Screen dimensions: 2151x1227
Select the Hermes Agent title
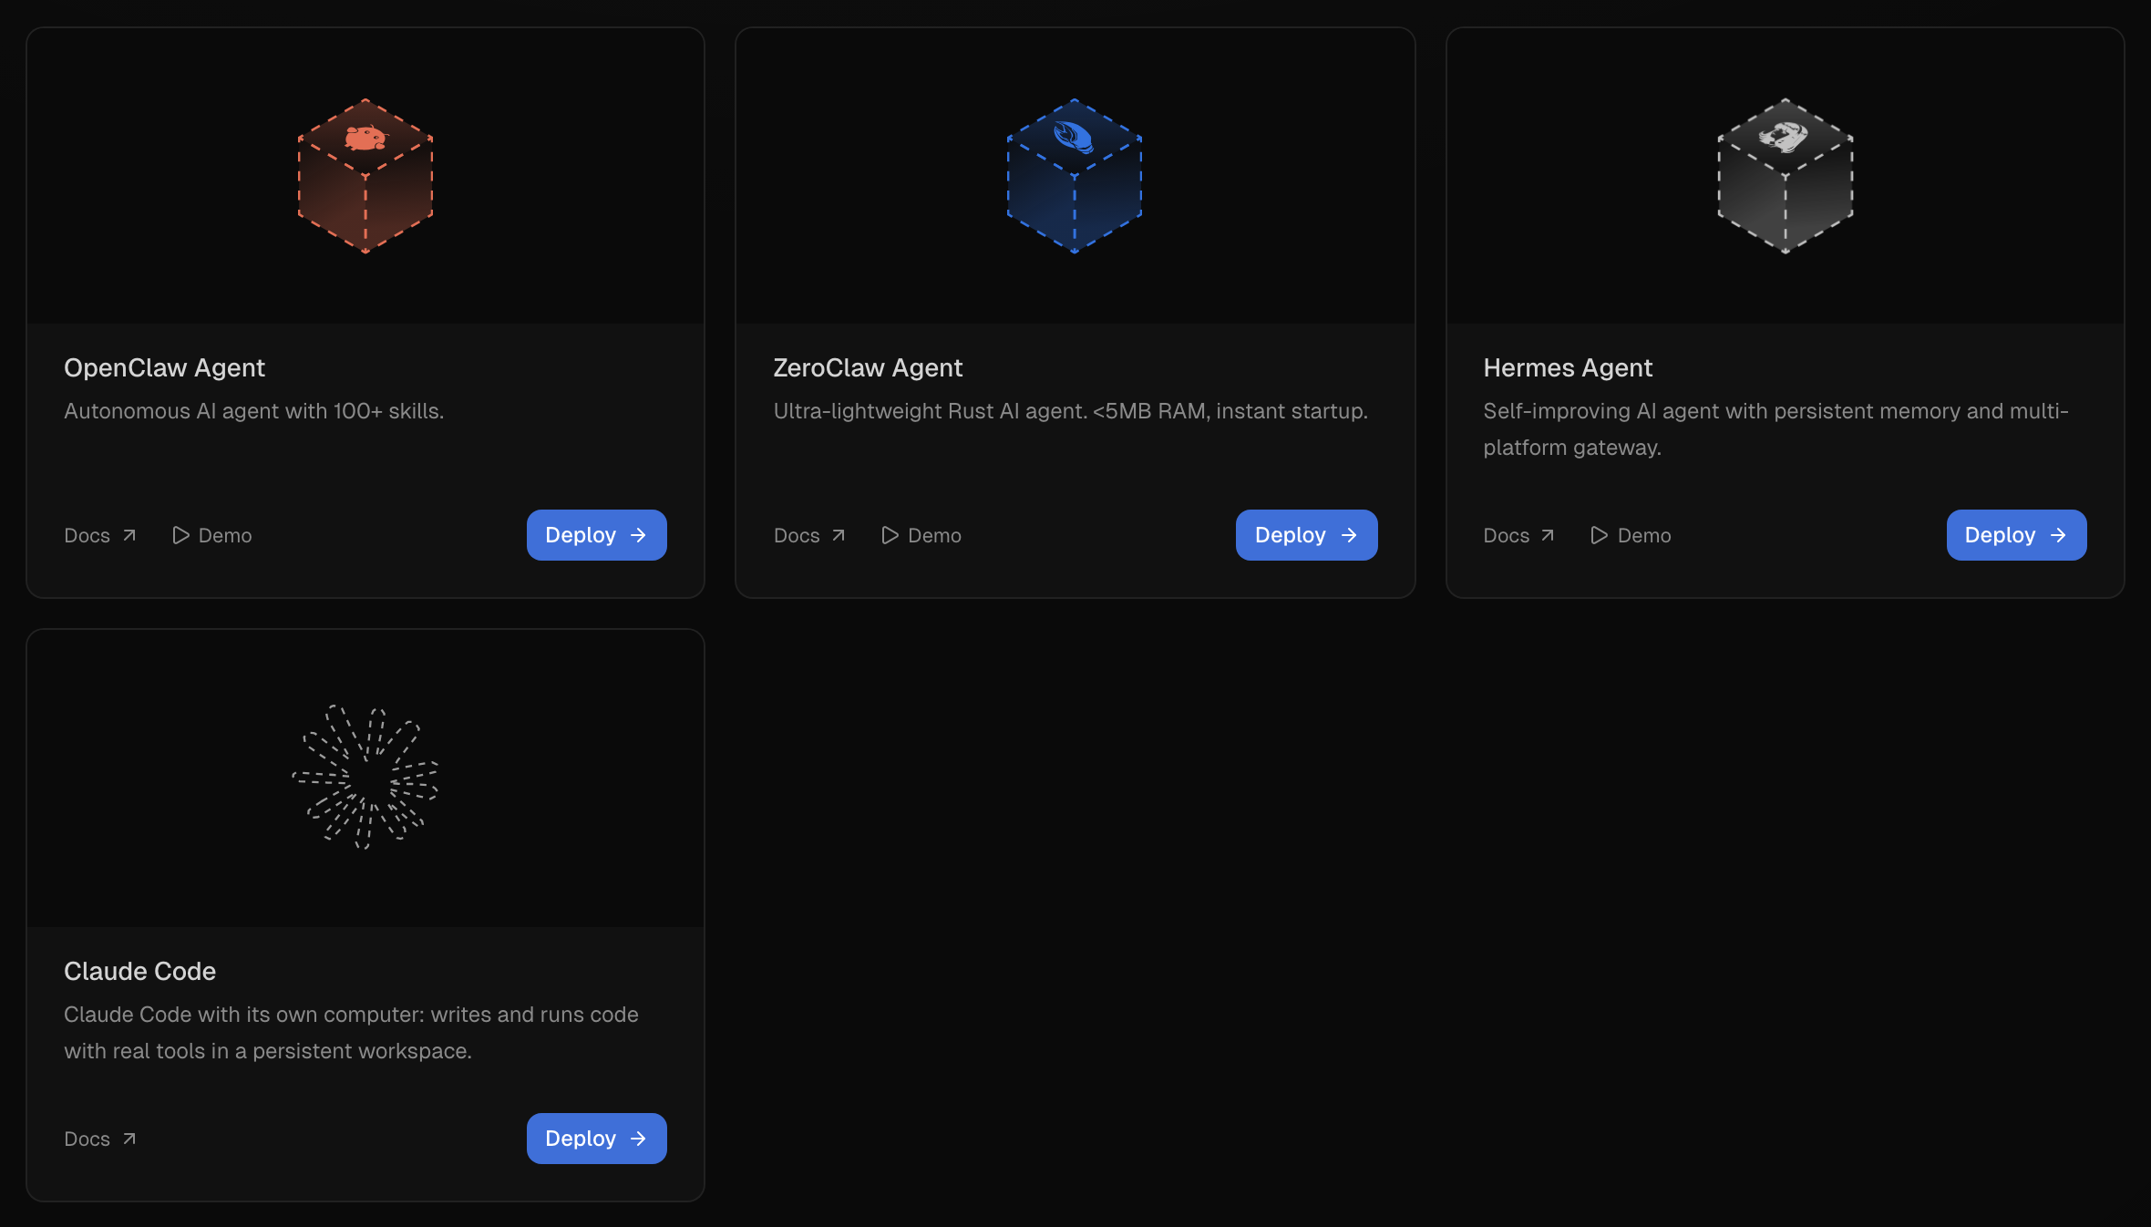tap(1568, 368)
